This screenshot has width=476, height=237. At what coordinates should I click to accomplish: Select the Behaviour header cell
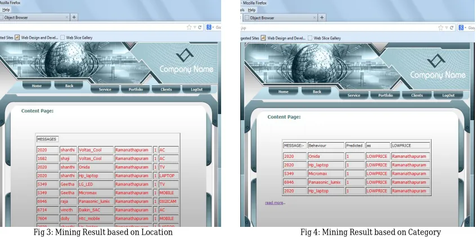[326, 145]
